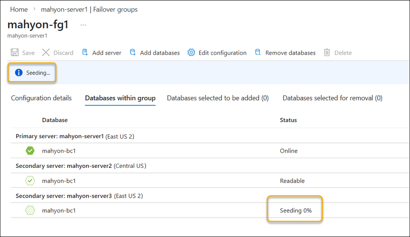Click the Add server icon
This screenshot has width=410, height=237.
coord(85,53)
